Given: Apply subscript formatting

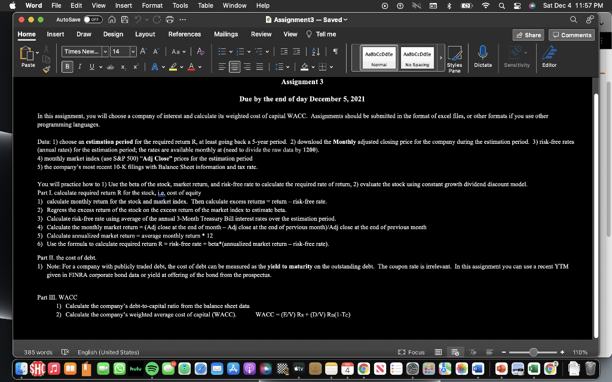Looking at the screenshot, I should [123, 67].
